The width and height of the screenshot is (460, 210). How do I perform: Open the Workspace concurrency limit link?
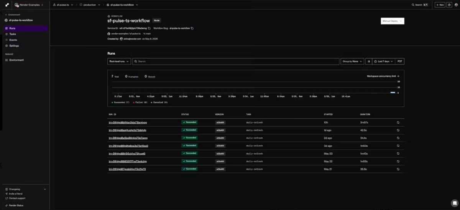383,76
